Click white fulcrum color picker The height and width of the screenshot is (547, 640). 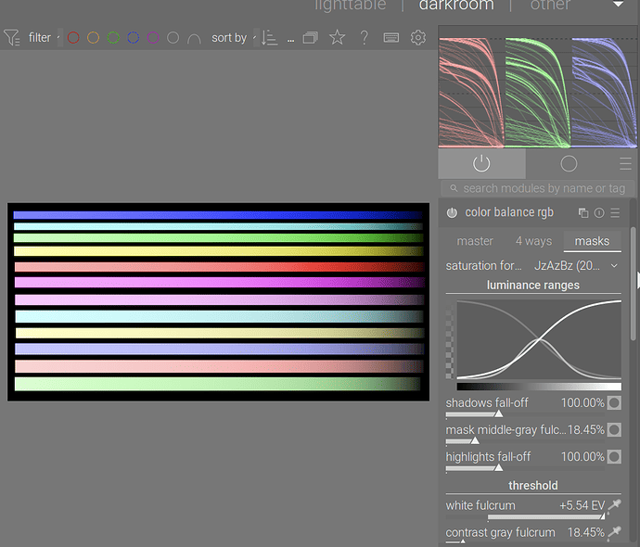click(614, 505)
